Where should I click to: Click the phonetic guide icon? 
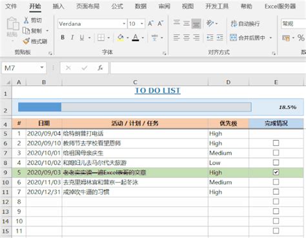(154, 37)
